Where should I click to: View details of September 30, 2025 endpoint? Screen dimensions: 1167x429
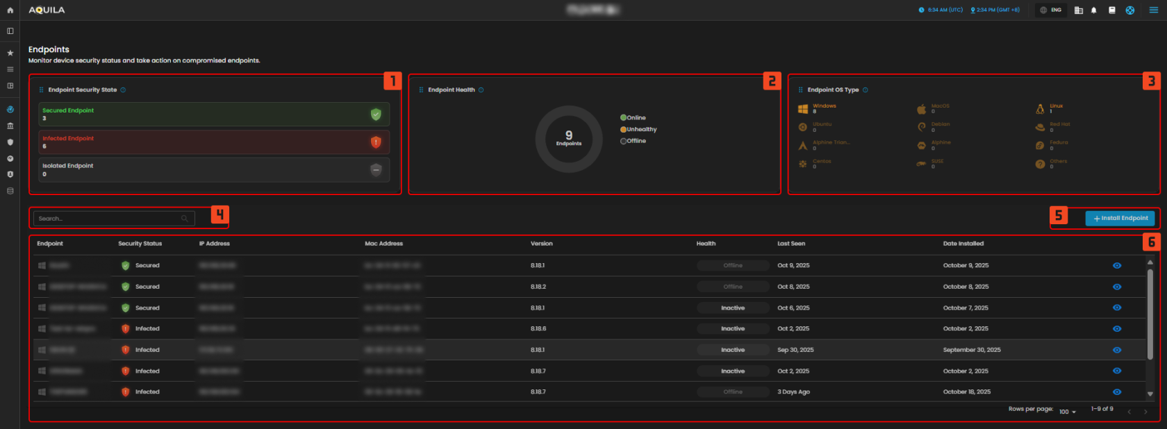[1117, 350]
